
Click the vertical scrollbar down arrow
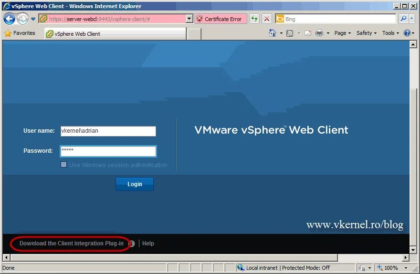point(413,250)
